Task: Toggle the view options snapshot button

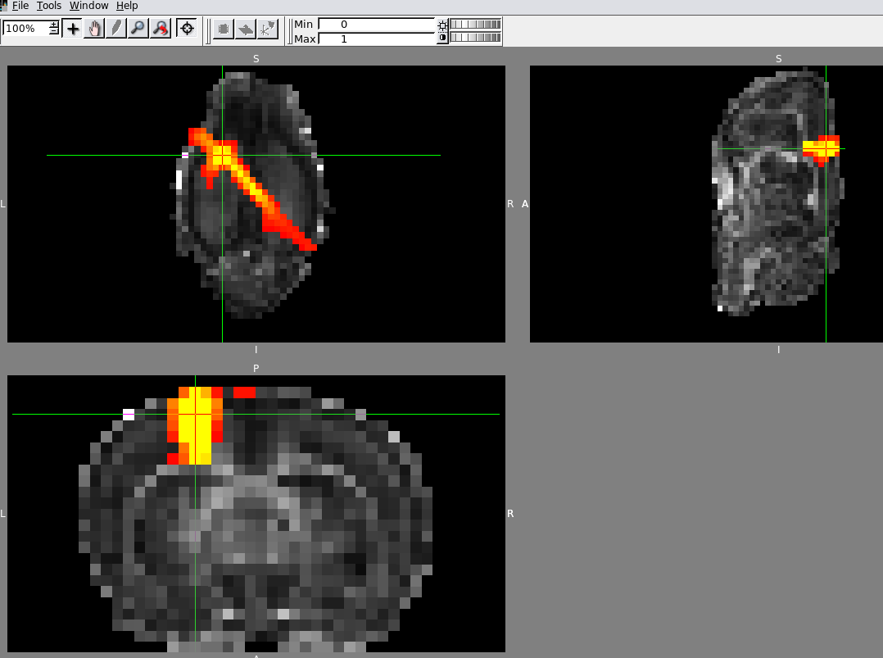Action: pos(267,29)
